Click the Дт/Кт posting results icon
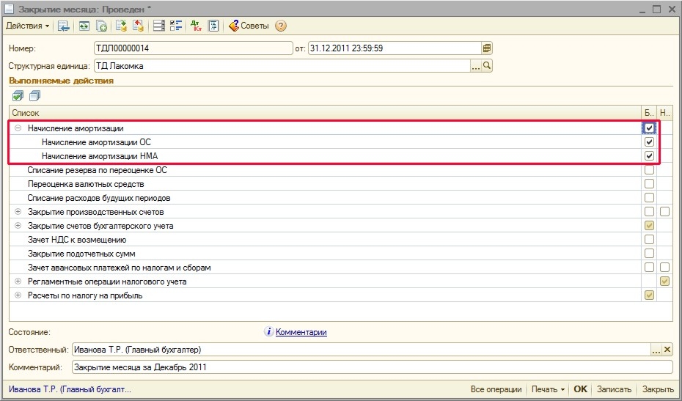The height and width of the screenshot is (401, 682). tap(196, 26)
